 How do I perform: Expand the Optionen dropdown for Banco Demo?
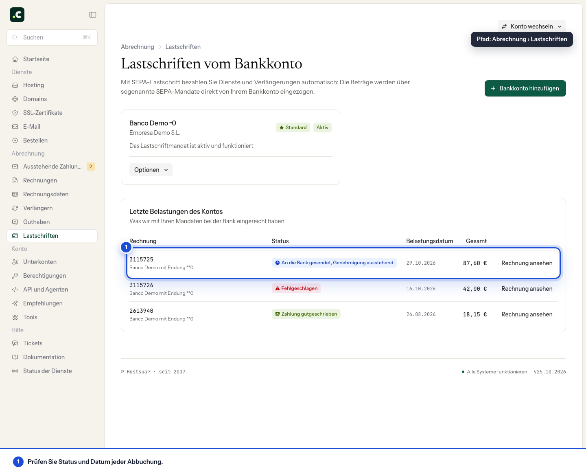(x=151, y=170)
